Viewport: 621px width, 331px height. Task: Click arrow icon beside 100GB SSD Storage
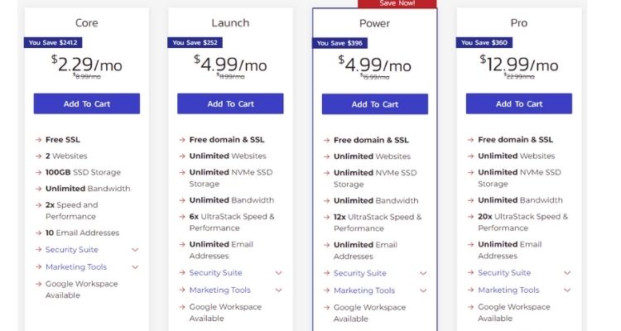[x=38, y=173]
